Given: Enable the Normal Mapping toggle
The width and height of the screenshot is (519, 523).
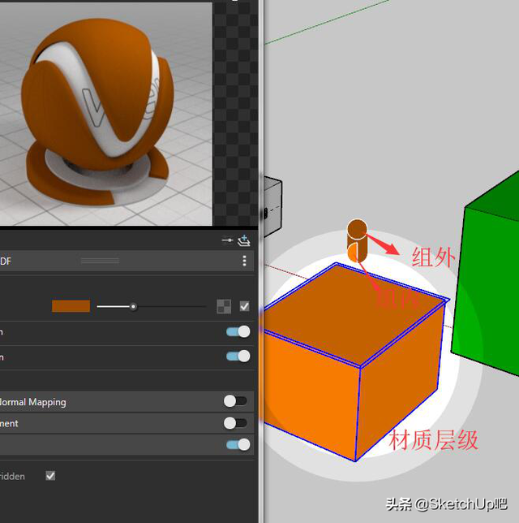Looking at the screenshot, I should point(235,401).
